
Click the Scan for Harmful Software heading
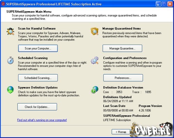[x=37, y=29]
